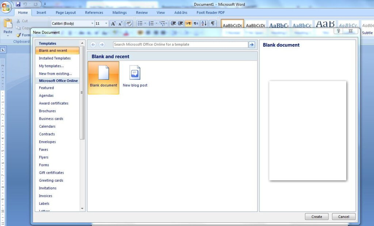Image resolution: width=374 pixels, height=226 pixels.
Task: Click the Shrink Font icon
Action: (x=121, y=23)
